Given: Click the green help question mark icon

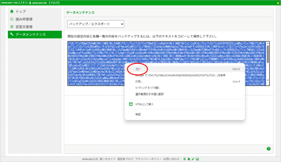Looking at the screenshot, I should [268, 149].
